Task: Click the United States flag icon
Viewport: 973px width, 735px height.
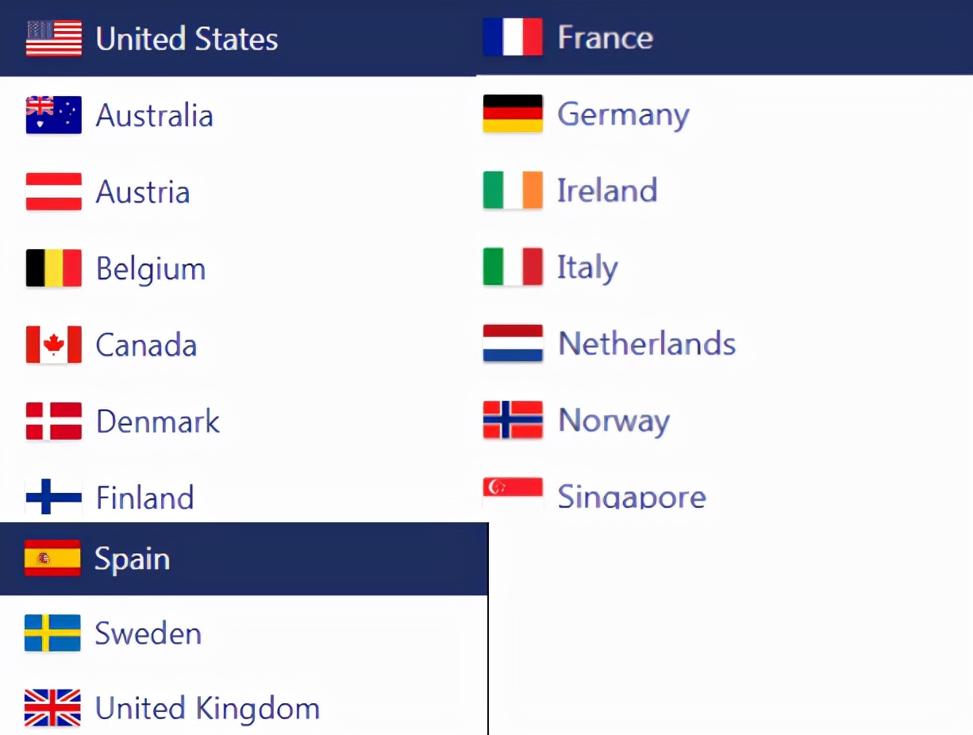Action: (x=53, y=39)
